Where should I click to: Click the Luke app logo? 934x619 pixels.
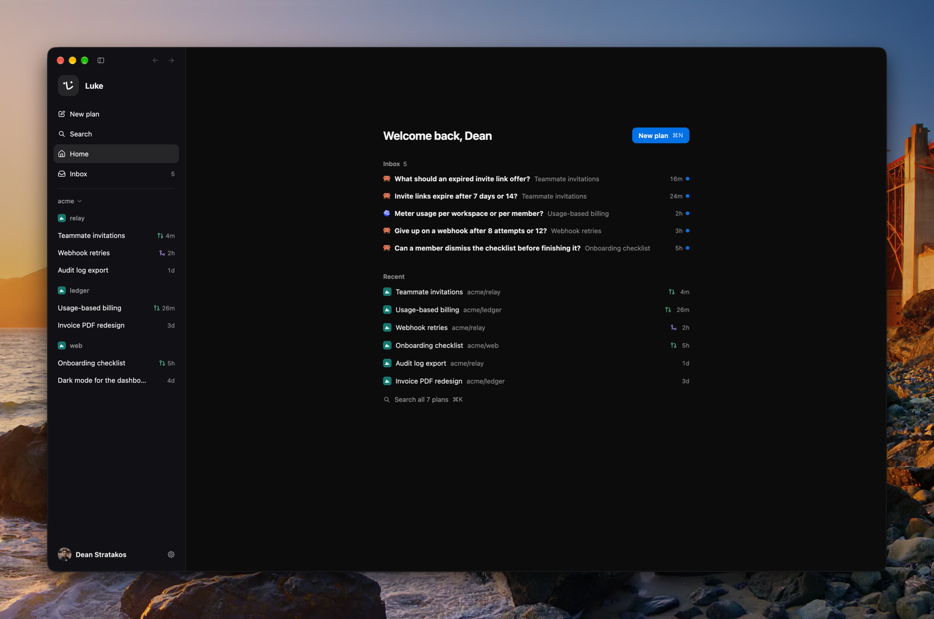point(68,86)
